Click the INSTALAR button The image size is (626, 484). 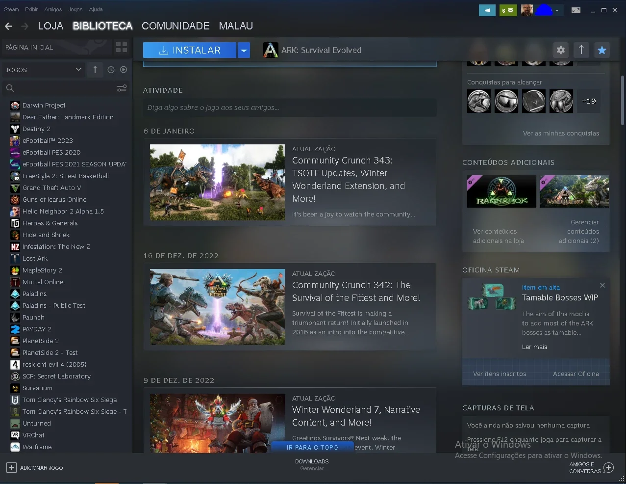(x=190, y=50)
